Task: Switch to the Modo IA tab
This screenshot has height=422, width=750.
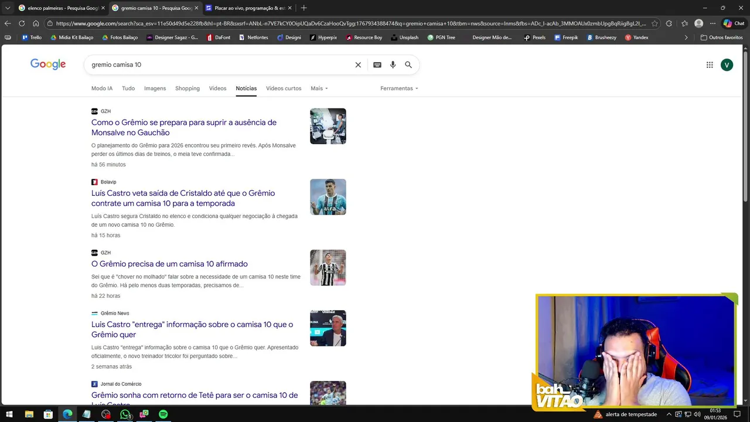Action: coord(102,89)
